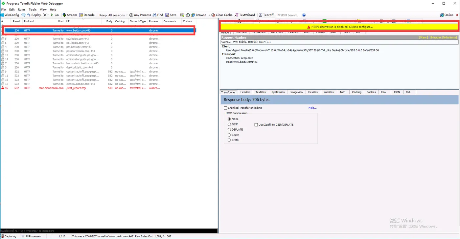
Task: Click the 1 / 16 status bar count
Action: pos(62,236)
